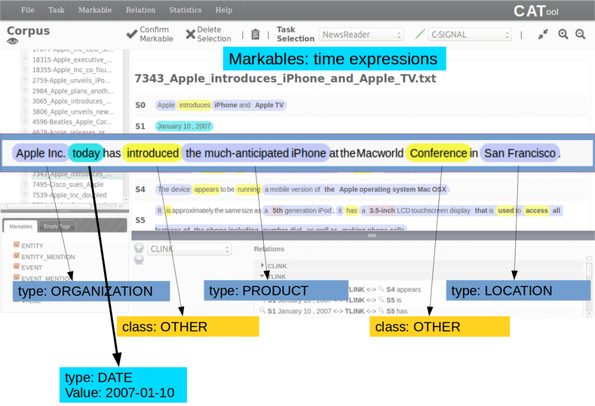This screenshot has height=406, width=595.
Task: Select 'January 10 , 2007' markable in S1
Action: click(184, 127)
